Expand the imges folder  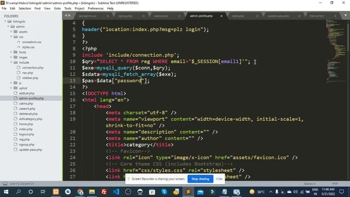tap(11, 57)
